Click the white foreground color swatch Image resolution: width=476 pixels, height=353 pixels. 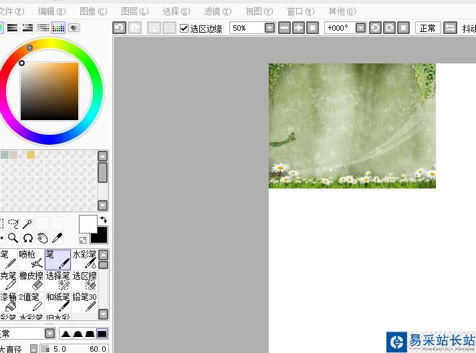click(x=88, y=224)
